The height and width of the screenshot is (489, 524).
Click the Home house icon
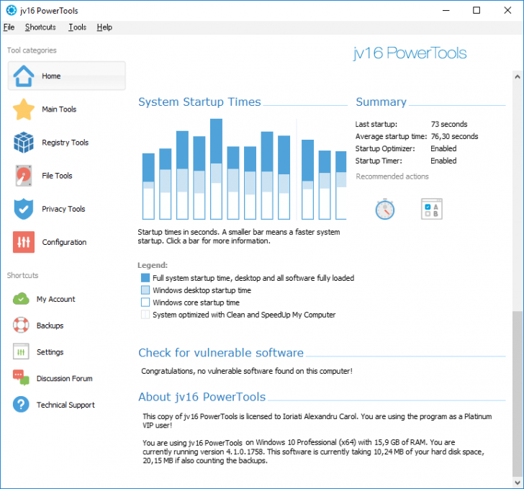click(23, 76)
